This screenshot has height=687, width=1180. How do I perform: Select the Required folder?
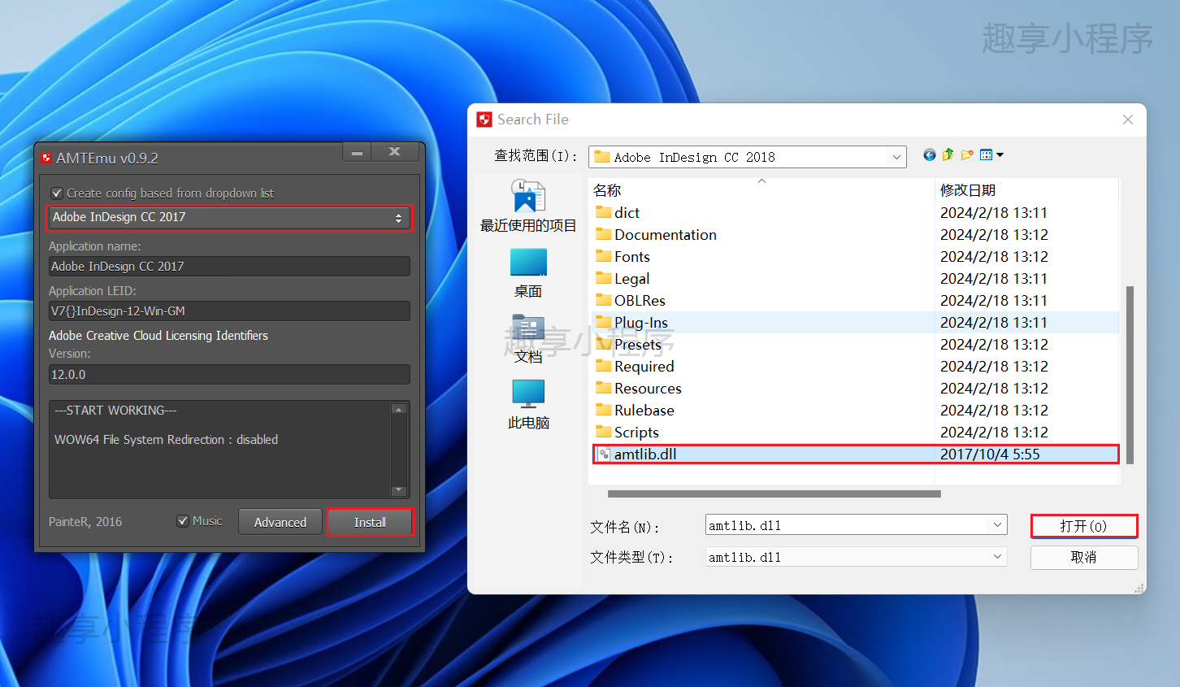635,367
